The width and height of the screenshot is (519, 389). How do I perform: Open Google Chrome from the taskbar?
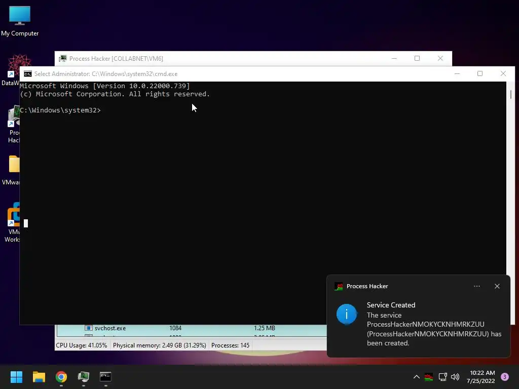coord(61,377)
